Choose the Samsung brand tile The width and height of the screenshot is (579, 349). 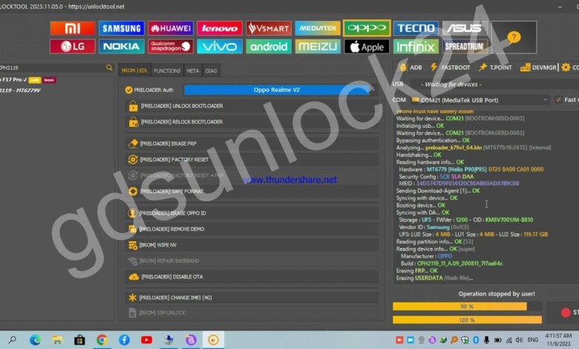pyautogui.click(x=121, y=28)
